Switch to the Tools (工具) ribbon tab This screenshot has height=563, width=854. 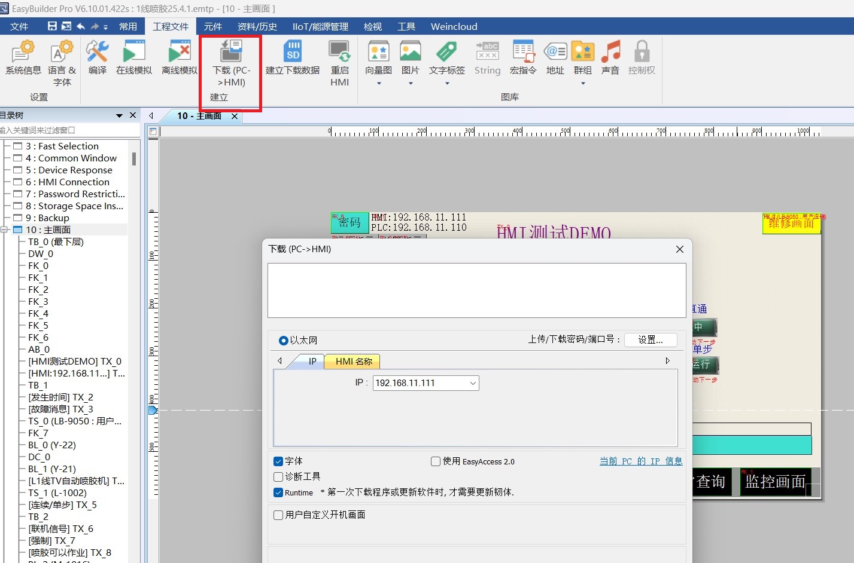pos(406,26)
